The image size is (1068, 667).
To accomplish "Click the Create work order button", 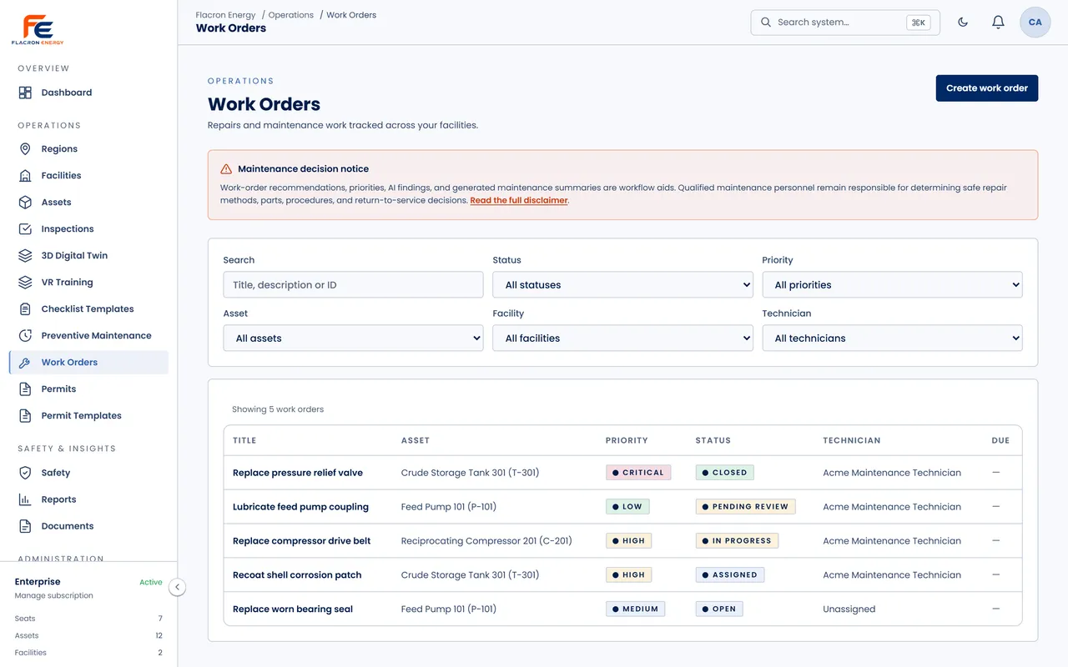I will (987, 88).
